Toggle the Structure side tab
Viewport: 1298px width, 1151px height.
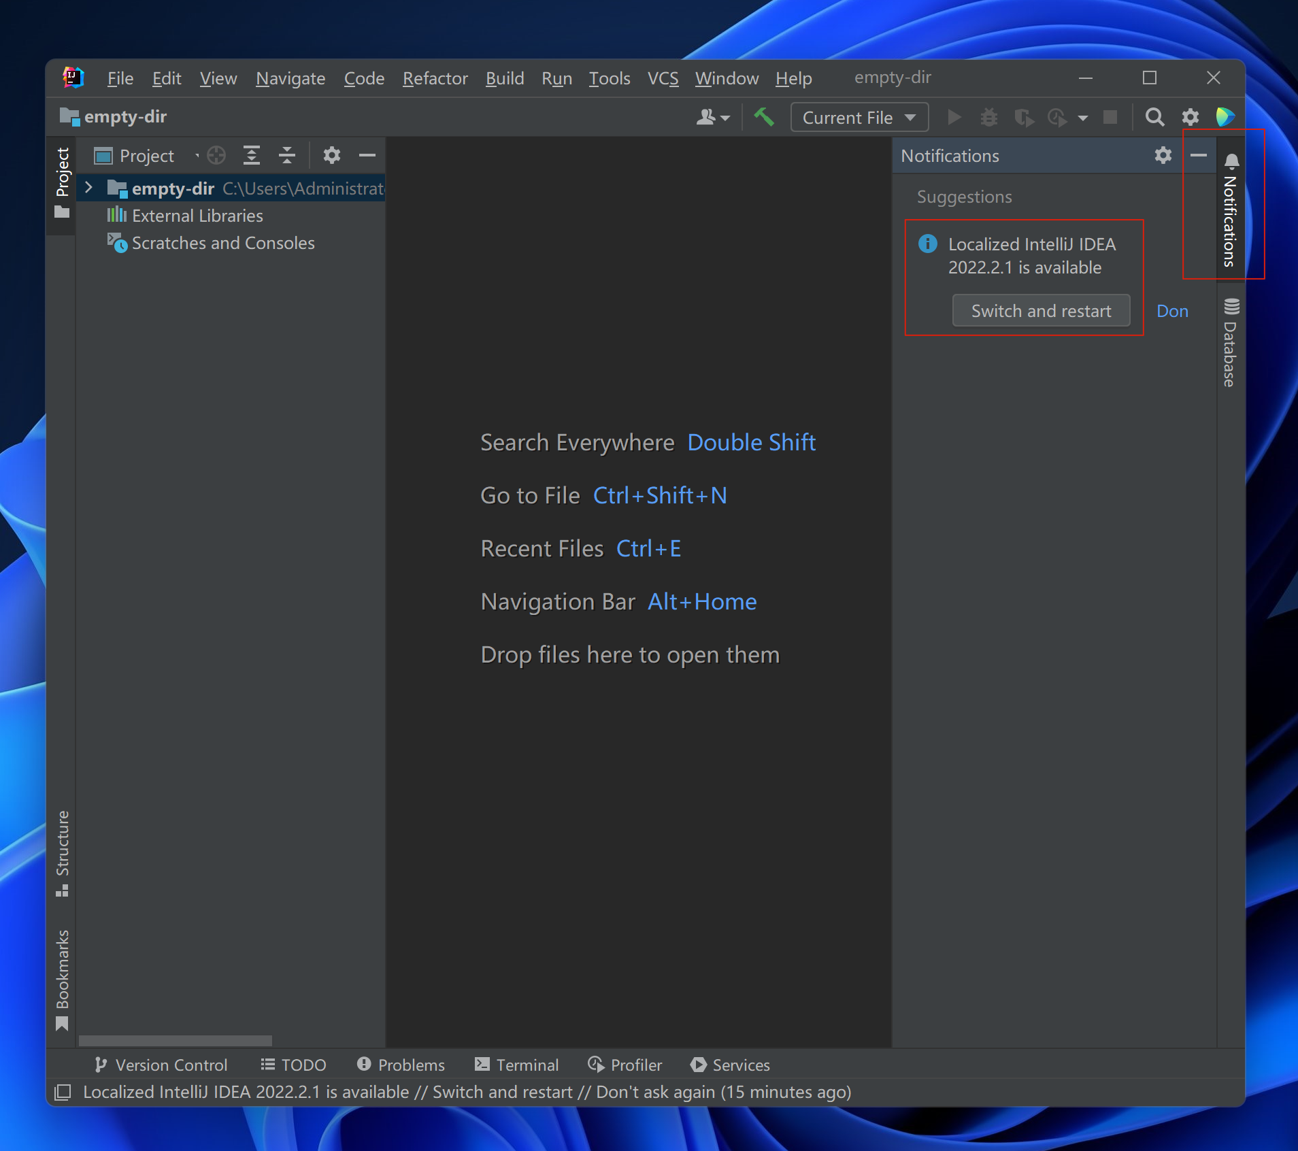point(62,854)
